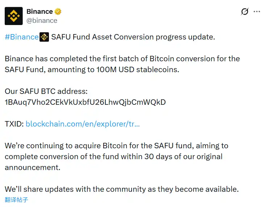Viewport: 266px width, 207px height.
Task: Click the "We're continuing to acquire Bitcoin" line
Action: click(116, 146)
